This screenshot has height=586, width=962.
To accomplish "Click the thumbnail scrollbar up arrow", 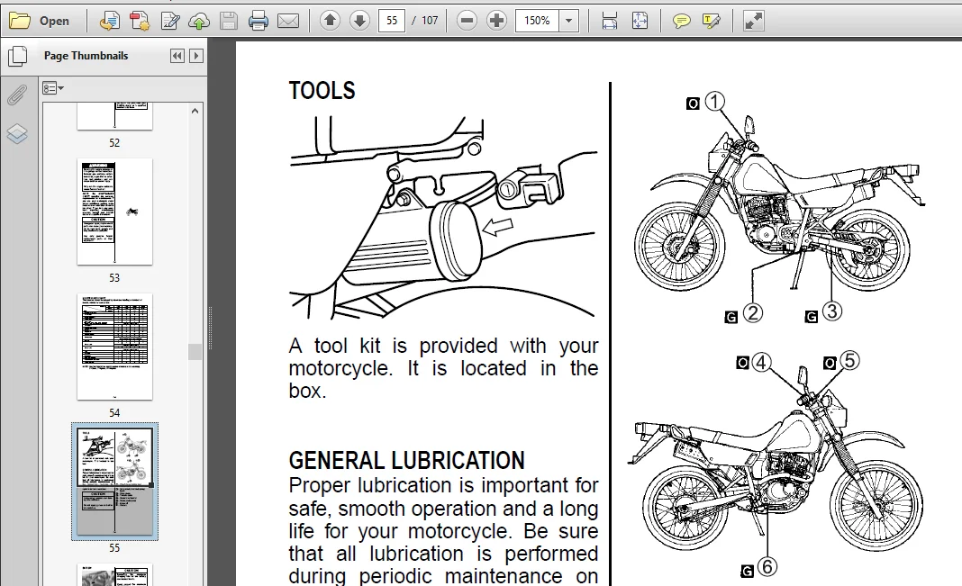I will 195,111.
